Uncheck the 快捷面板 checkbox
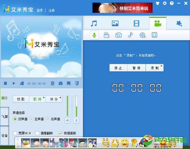This screenshot has width=190, height=149. pyautogui.click(x=60, y=133)
